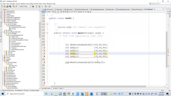This screenshot has height=96, width=171.
Task: Expand the COVID19 project node
Action: click(3, 59)
